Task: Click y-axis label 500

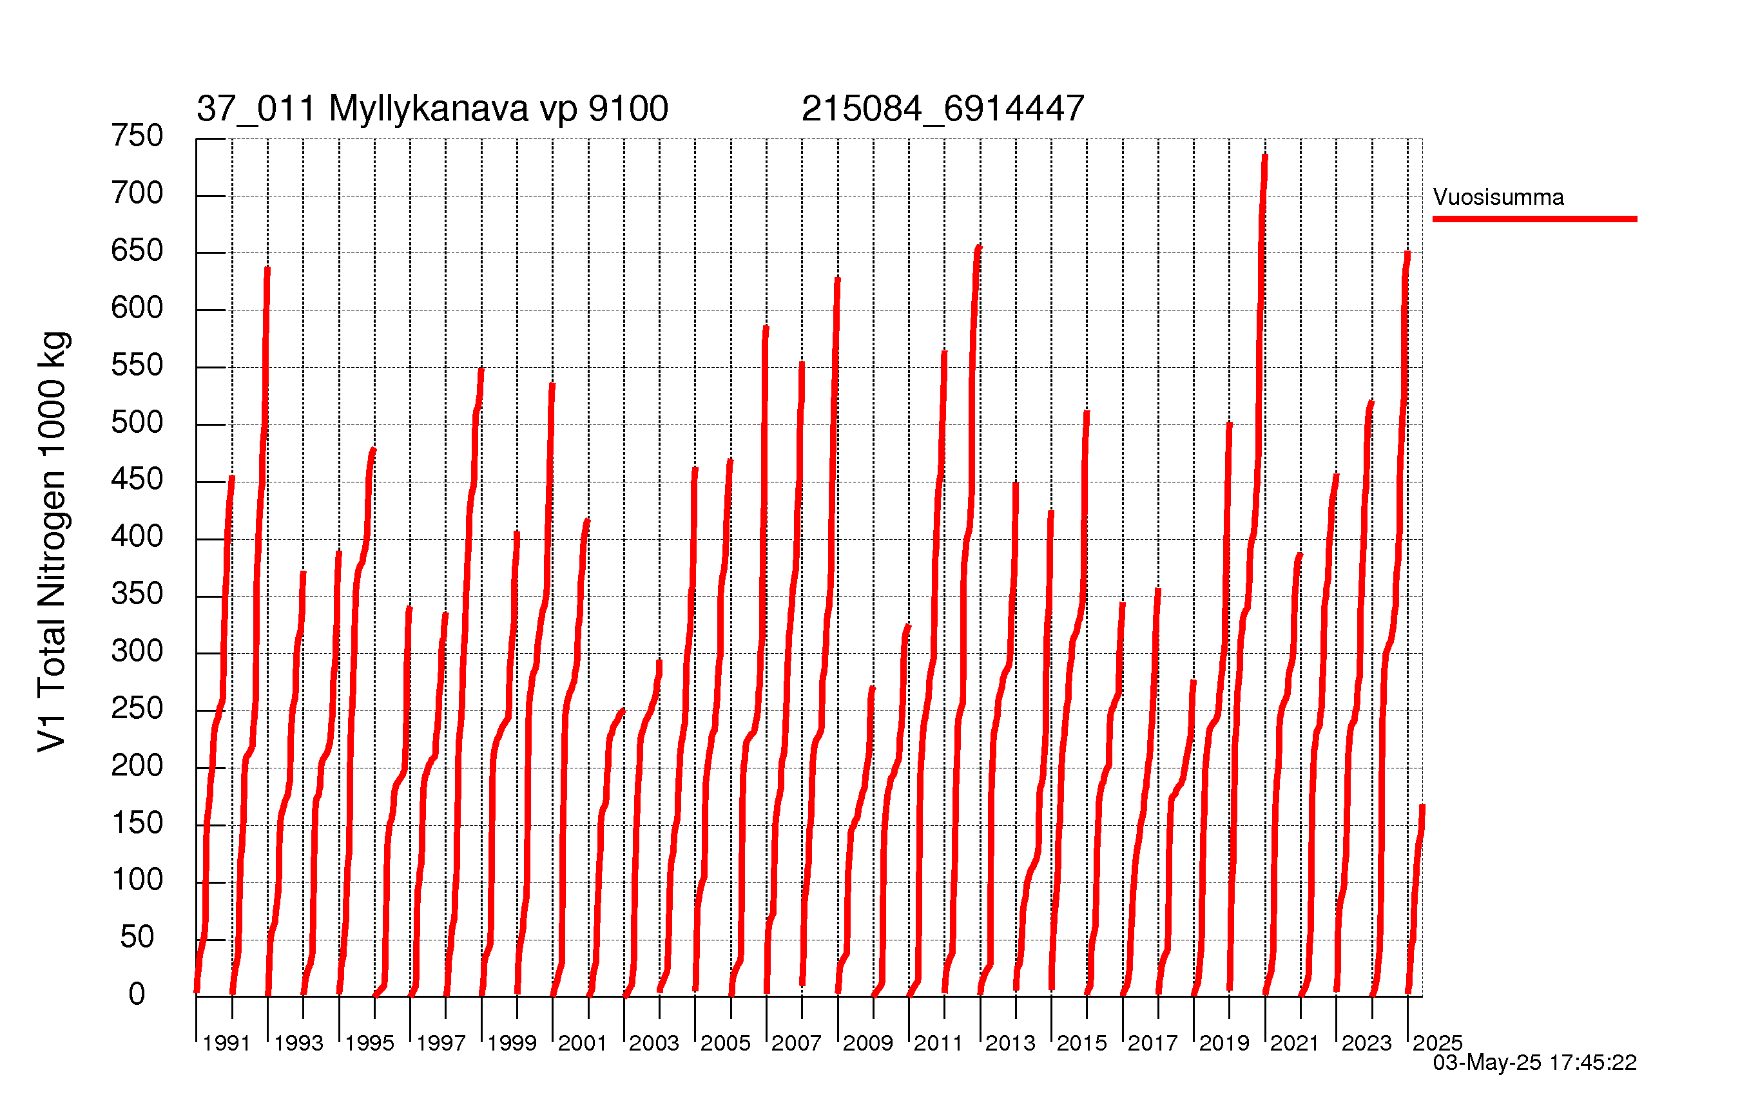Action: tap(137, 423)
